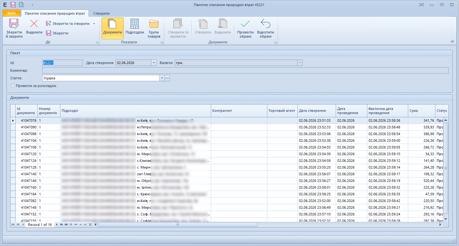Viewport: 459px width, 246px height.
Task: Click sum cell 54,33
Action: (421, 154)
